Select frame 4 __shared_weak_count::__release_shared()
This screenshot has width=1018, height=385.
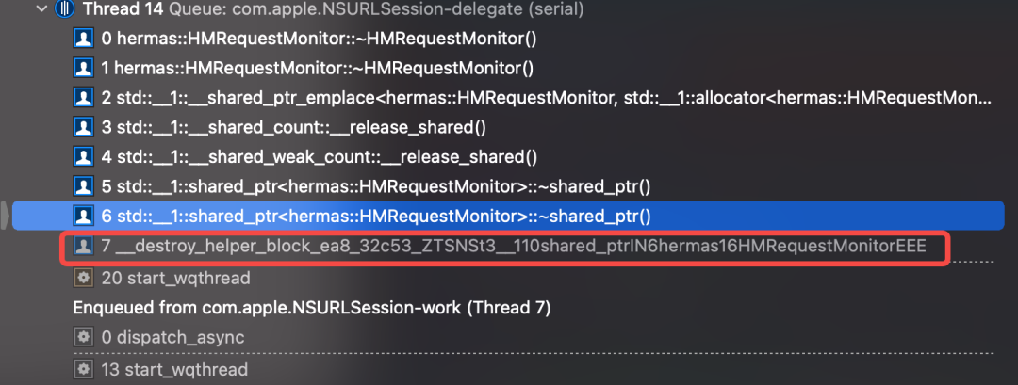320,156
